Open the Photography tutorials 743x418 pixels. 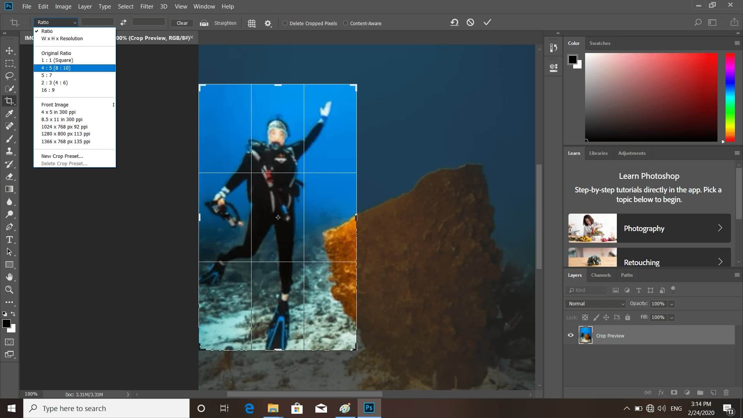[x=649, y=228]
